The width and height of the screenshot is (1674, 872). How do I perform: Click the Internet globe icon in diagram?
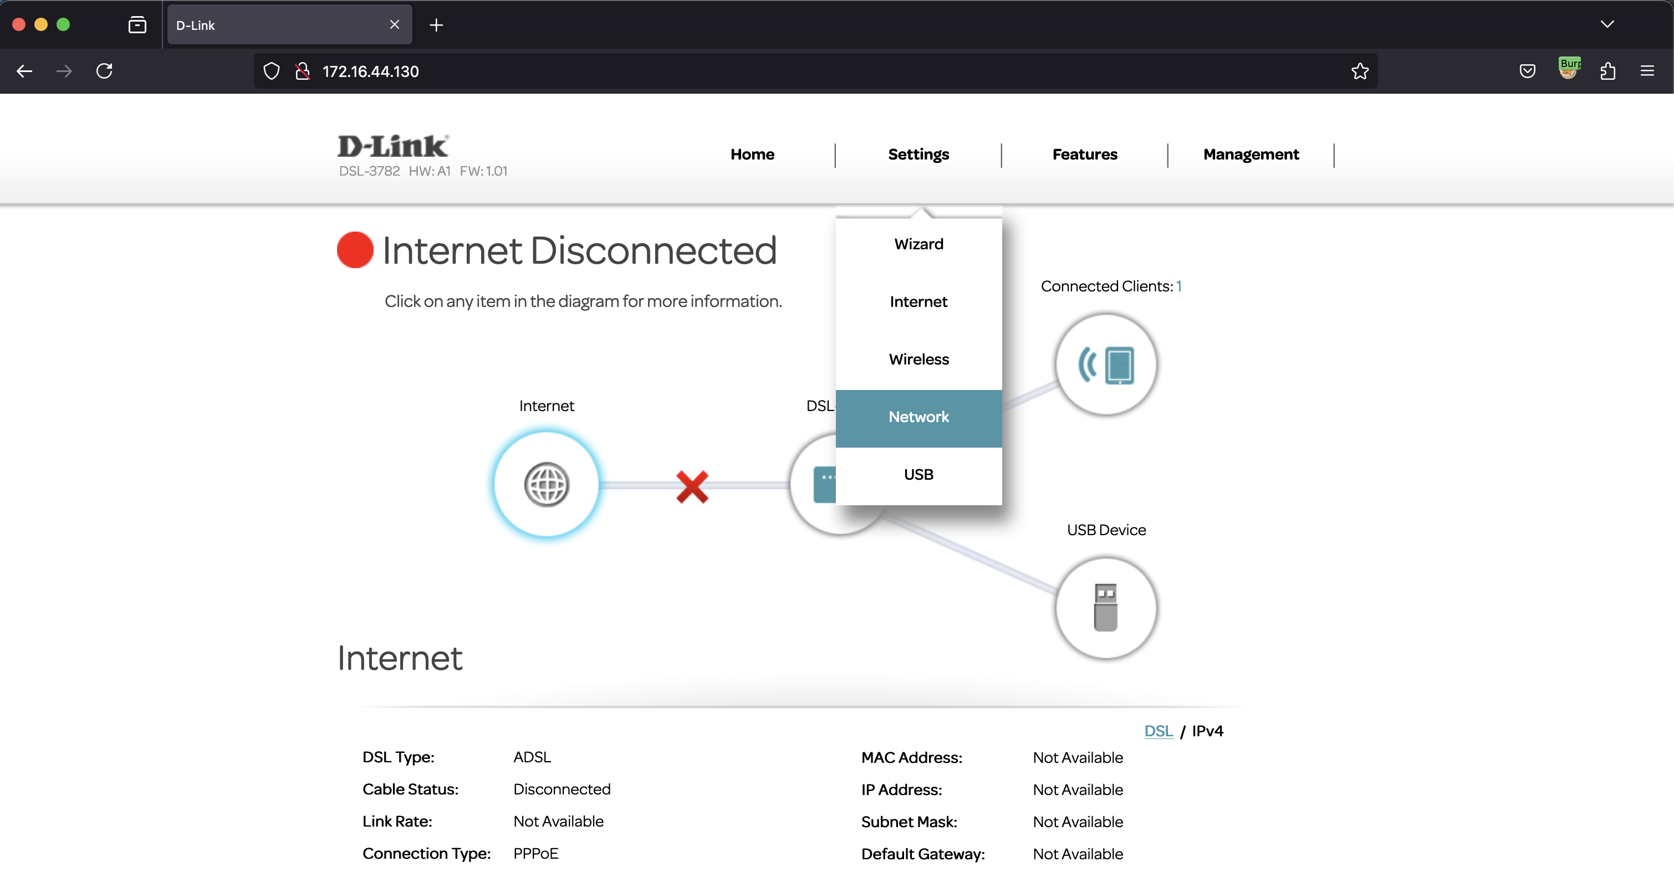point(547,484)
